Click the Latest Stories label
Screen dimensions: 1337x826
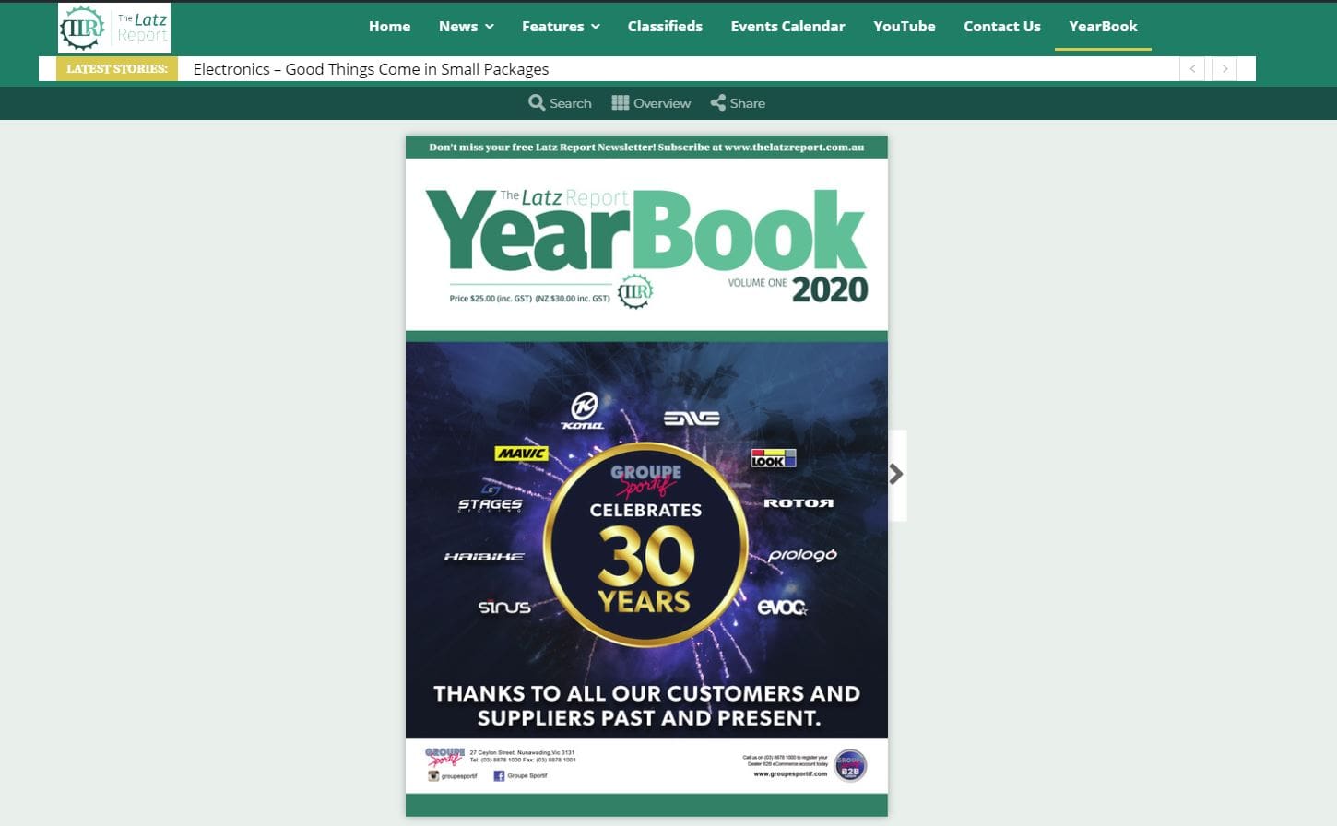[117, 69]
